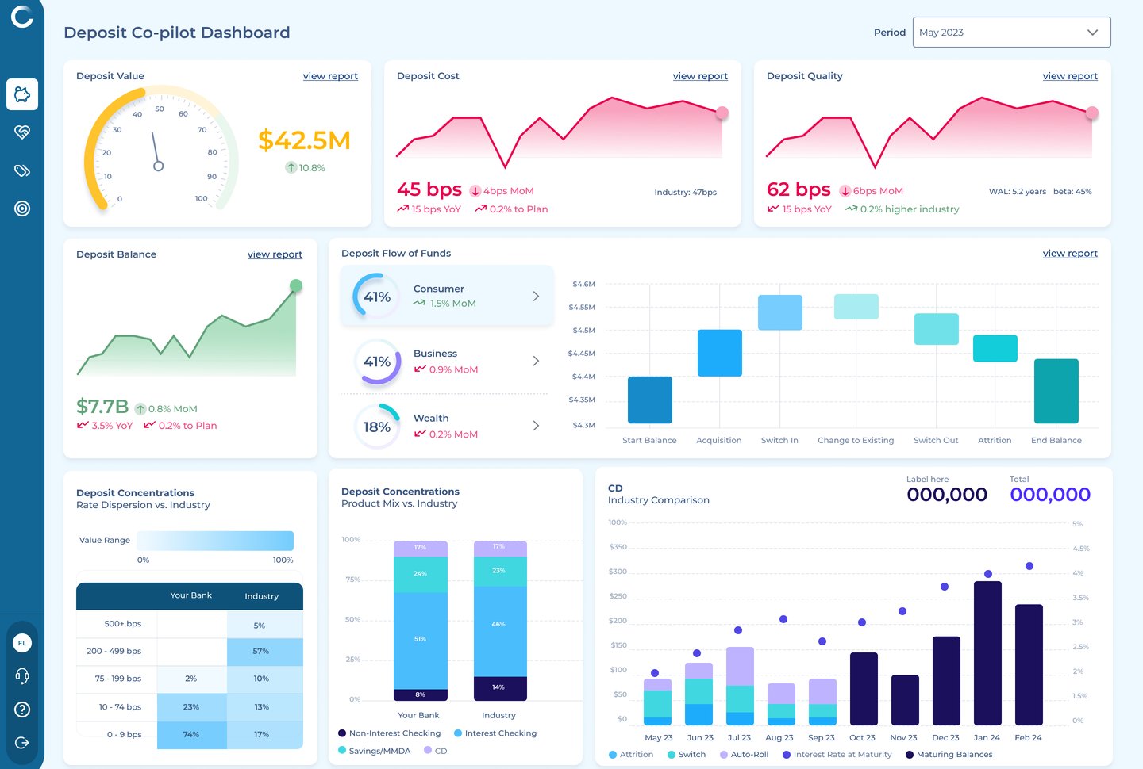Open Deposit Cost view report link

click(700, 76)
